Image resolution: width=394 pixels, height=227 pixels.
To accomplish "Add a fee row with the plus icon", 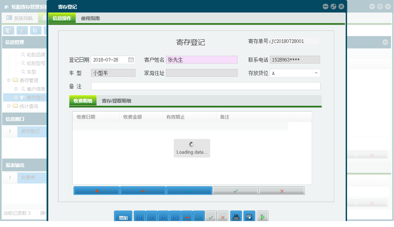I will [x=96, y=191].
